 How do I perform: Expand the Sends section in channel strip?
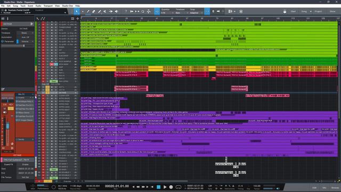[x=25, y=139]
